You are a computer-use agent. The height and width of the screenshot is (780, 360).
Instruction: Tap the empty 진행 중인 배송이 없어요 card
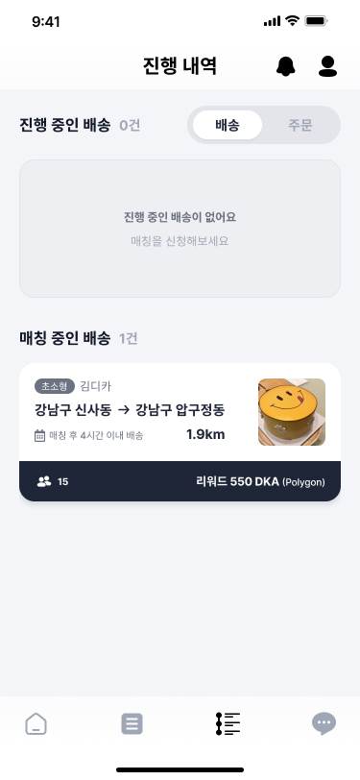click(x=180, y=229)
